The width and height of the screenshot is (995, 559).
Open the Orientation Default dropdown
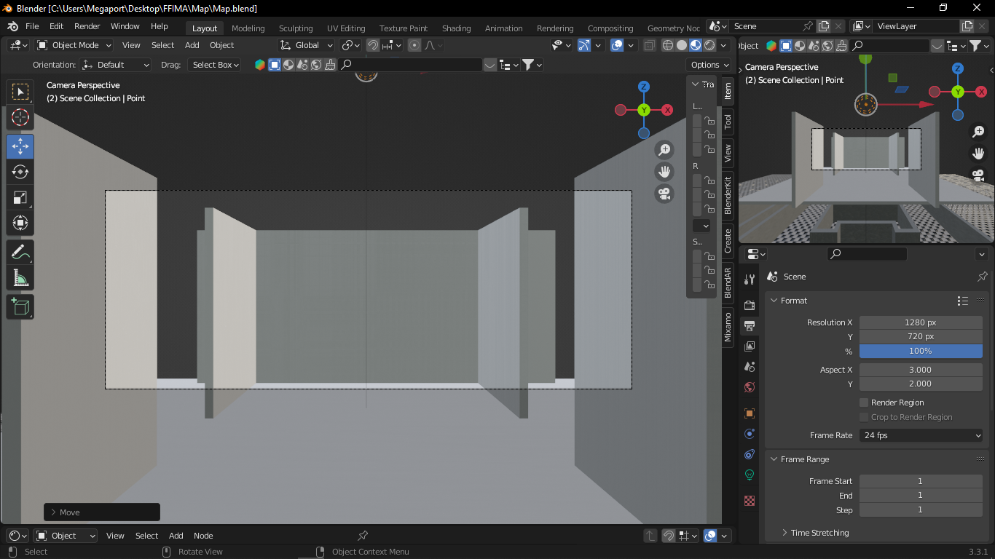[x=115, y=65]
